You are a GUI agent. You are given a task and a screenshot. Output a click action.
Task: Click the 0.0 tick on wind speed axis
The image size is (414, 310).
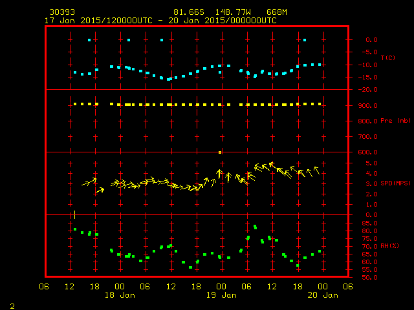371,215
